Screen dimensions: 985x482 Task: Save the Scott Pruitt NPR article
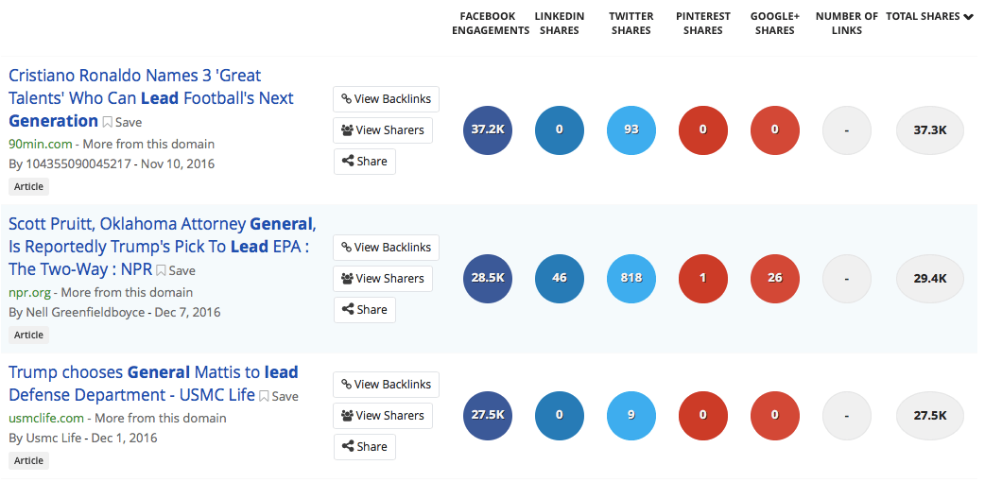click(x=176, y=270)
